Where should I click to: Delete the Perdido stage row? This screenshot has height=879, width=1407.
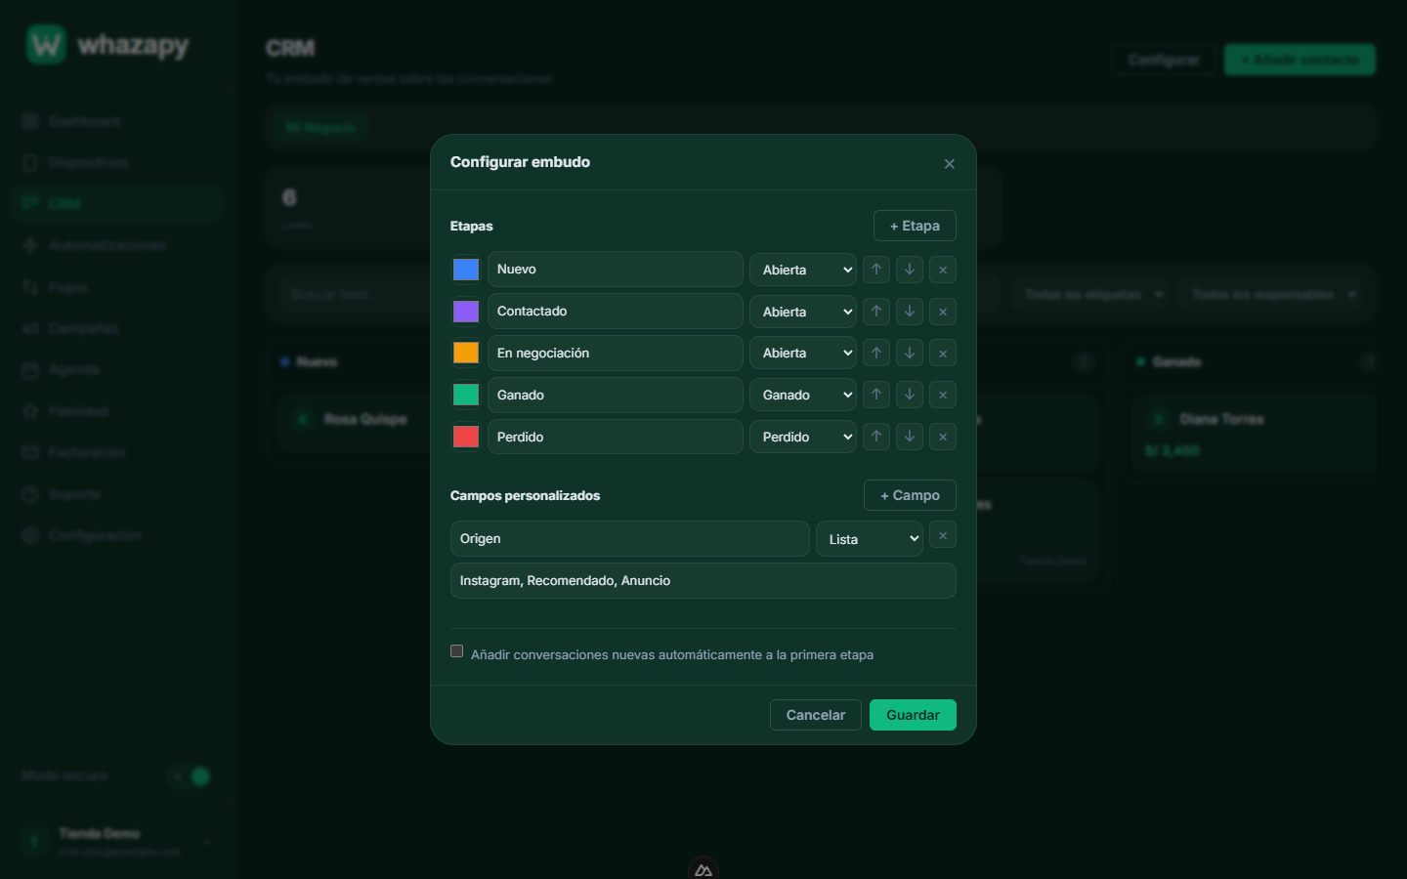[943, 437]
